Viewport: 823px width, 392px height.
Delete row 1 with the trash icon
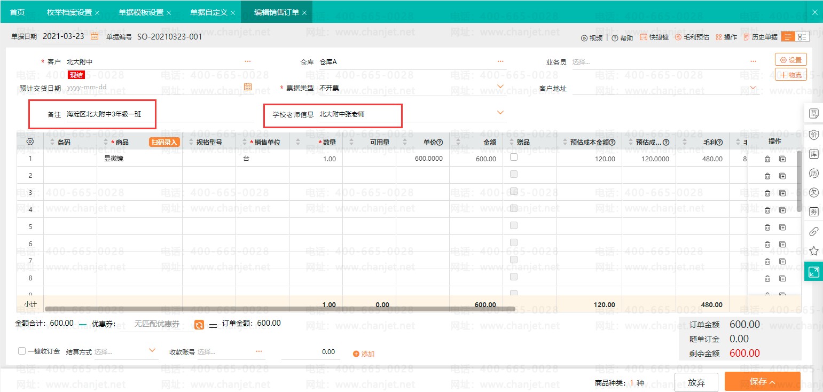pos(767,159)
